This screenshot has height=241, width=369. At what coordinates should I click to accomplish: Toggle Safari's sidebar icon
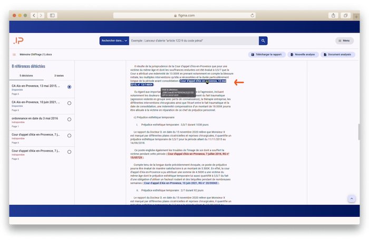52,15
